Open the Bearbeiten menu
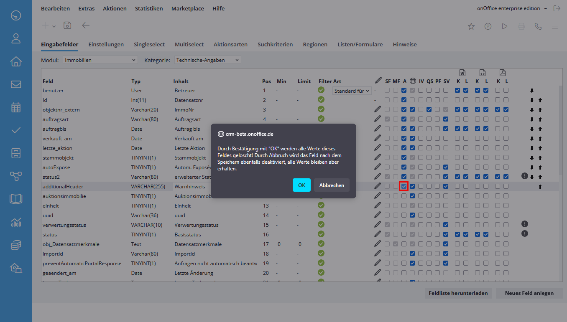This screenshot has width=567, height=322. 56,8
